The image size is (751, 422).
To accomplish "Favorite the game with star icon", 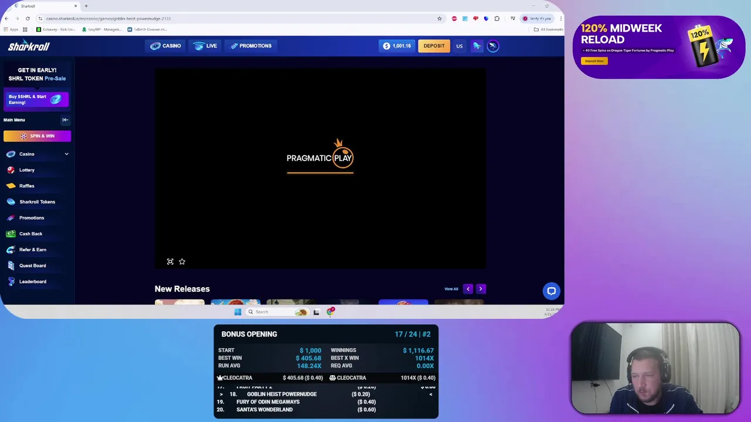I will click(182, 261).
